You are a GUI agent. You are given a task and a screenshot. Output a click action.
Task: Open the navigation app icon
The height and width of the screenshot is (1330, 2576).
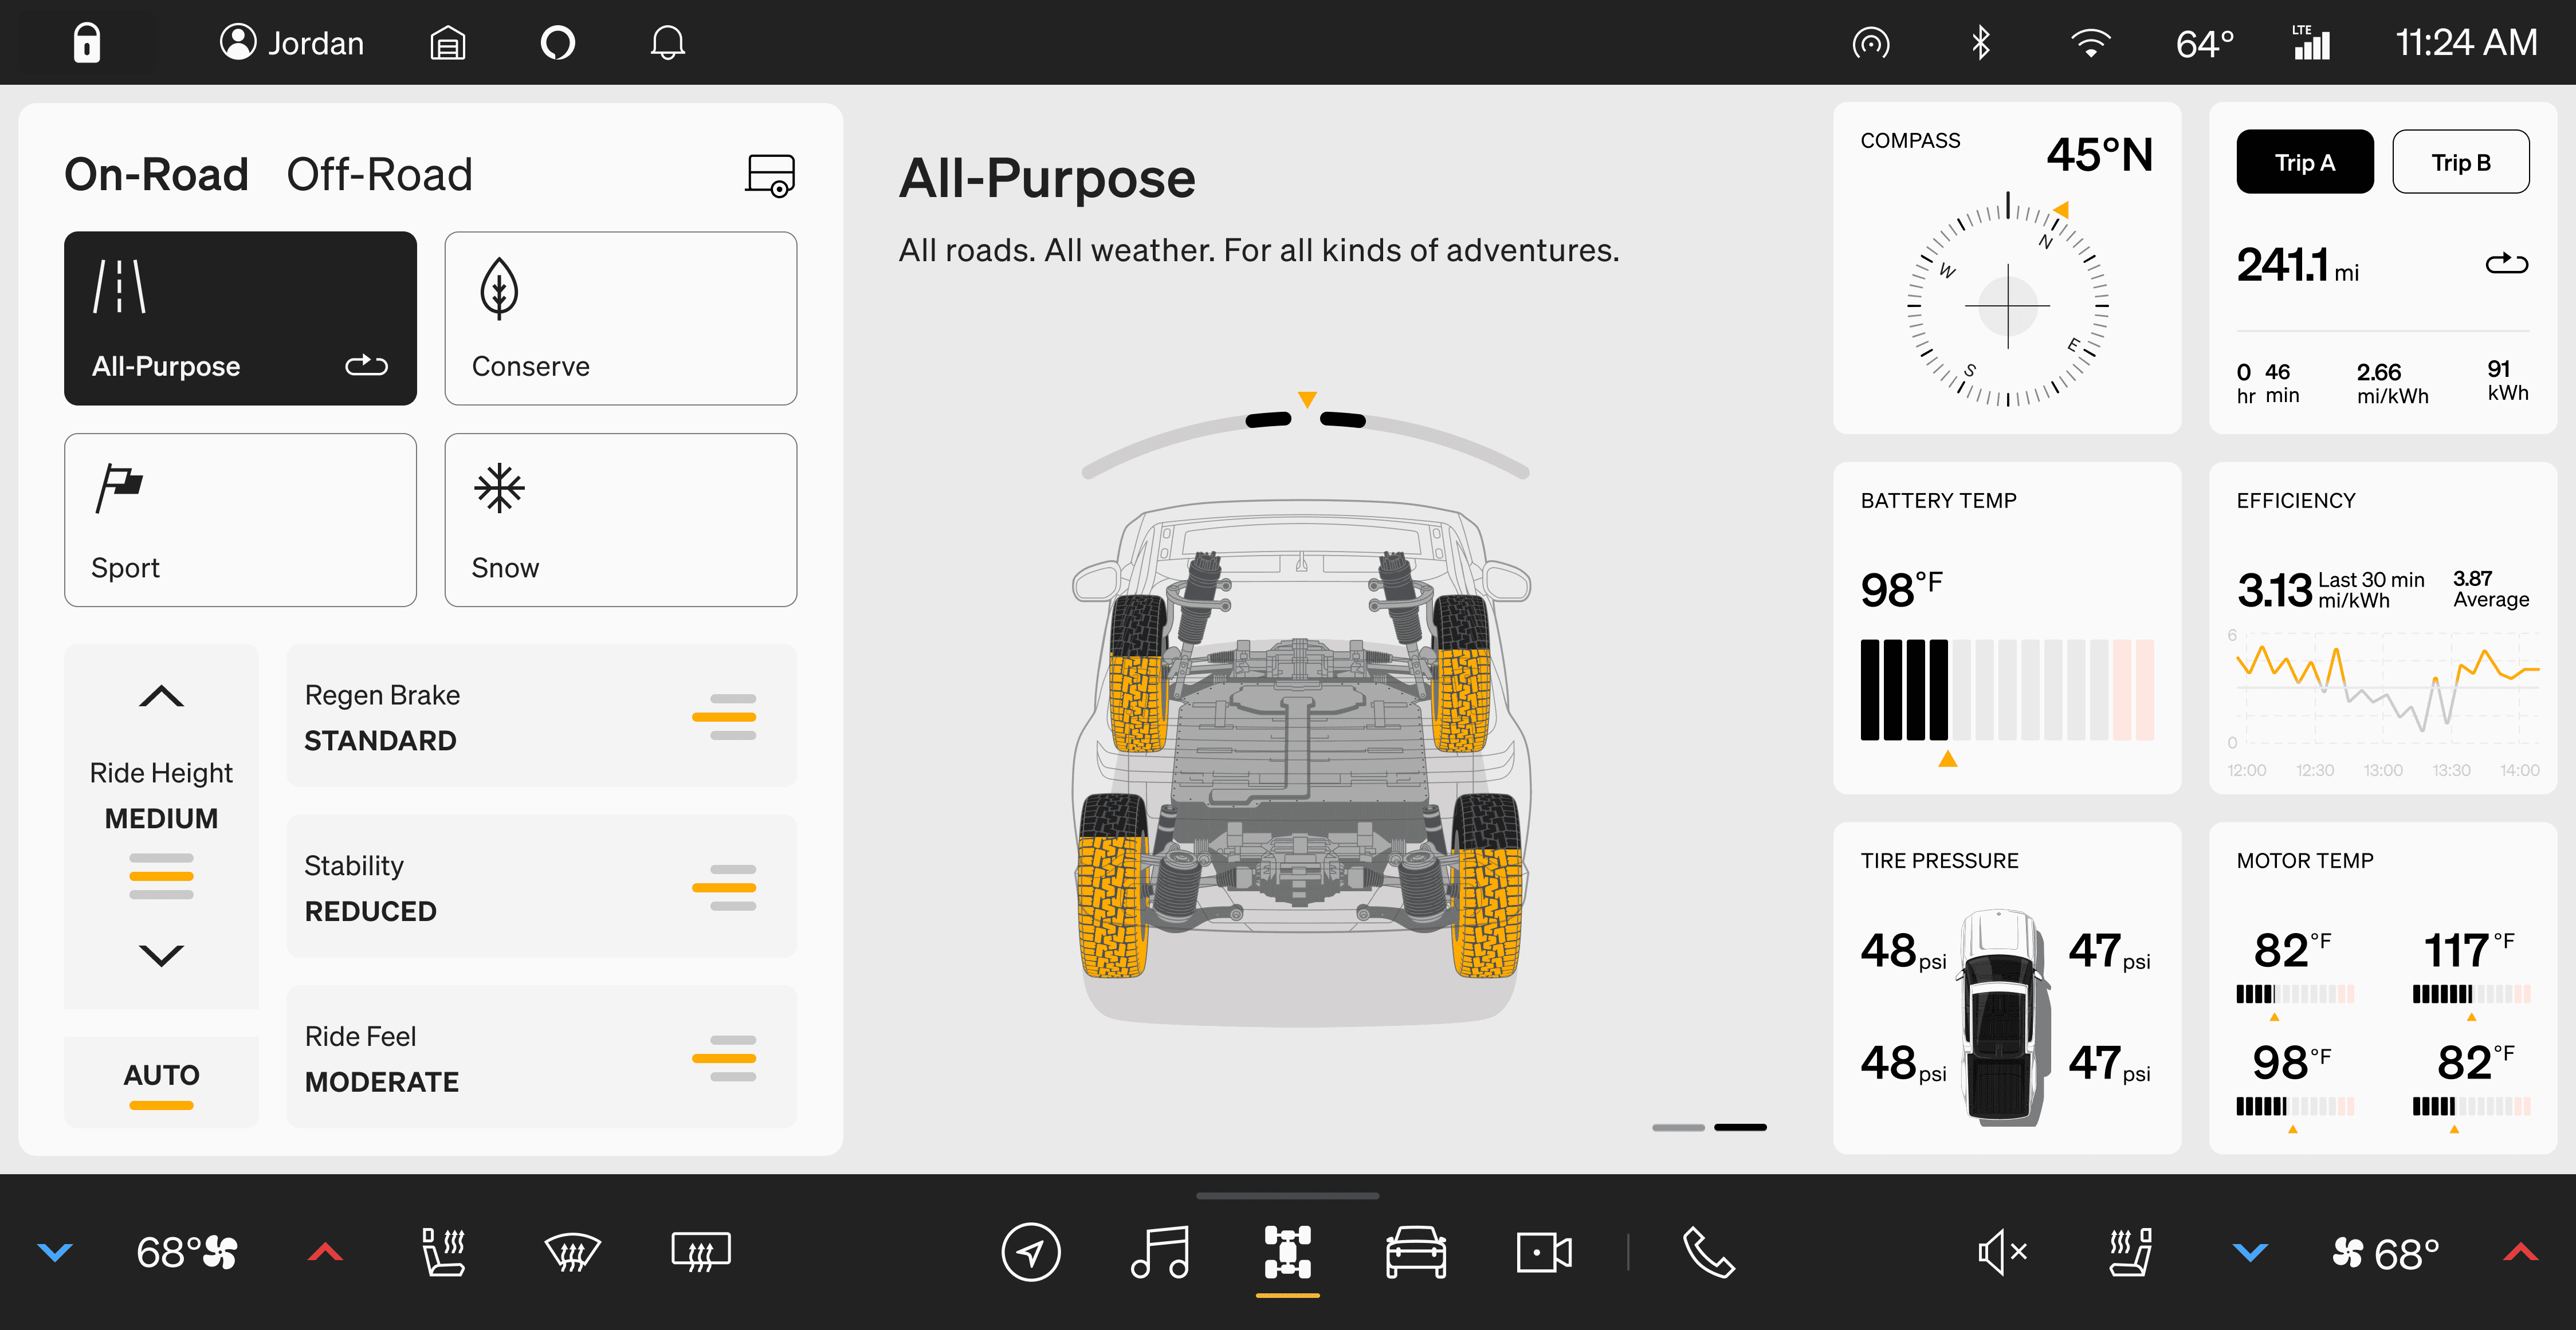click(1030, 1251)
